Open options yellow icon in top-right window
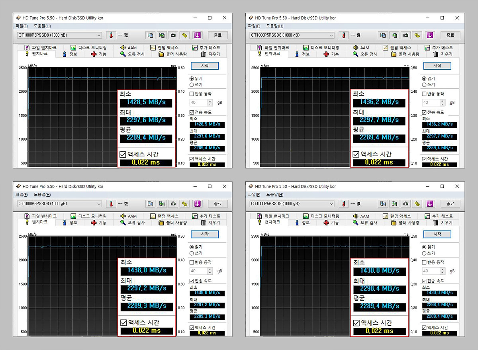This screenshot has height=350, width=478. point(417,35)
